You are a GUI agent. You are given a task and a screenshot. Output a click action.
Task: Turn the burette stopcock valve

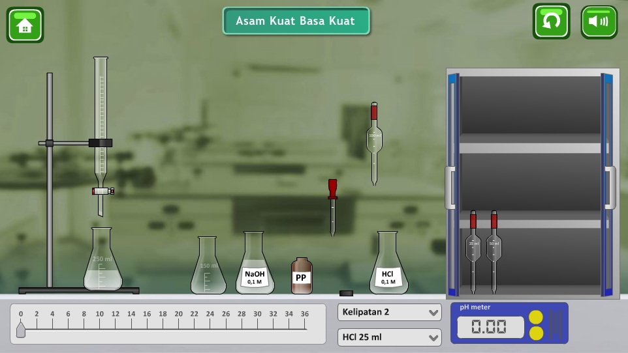pyautogui.click(x=102, y=191)
